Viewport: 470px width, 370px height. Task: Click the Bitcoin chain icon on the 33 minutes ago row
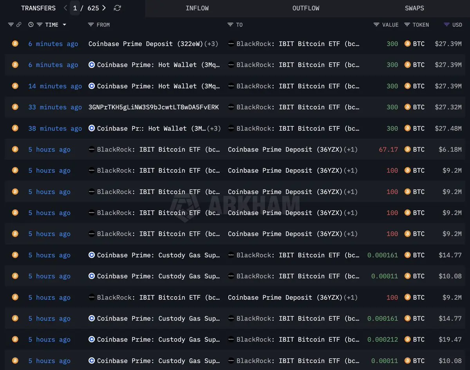[x=15, y=107]
